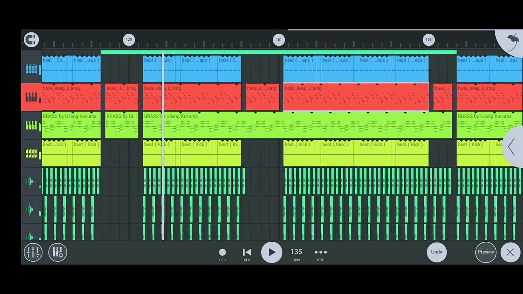Select the yellow Kick track pad icon
The width and height of the screenshot is (523, 294).
pyautogui.click(x=31, y=153)
